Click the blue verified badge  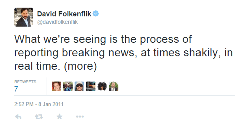[96, 14]
